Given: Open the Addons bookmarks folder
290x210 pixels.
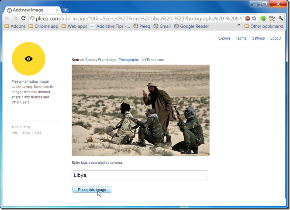Looking at the screenshot, I should click(15, 26).
